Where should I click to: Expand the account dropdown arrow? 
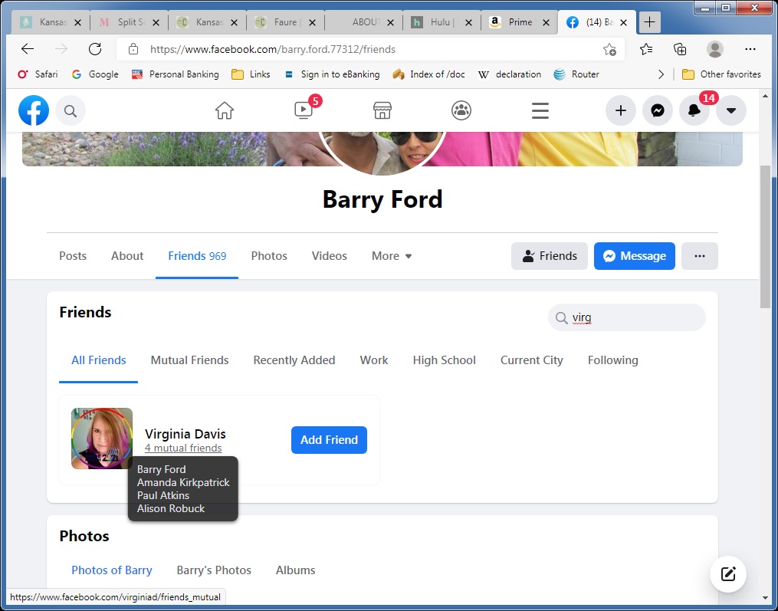pos(730,111)
